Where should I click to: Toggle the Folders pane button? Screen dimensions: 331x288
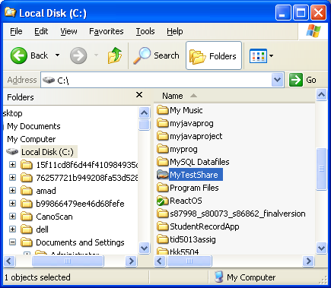pos(214,55)
